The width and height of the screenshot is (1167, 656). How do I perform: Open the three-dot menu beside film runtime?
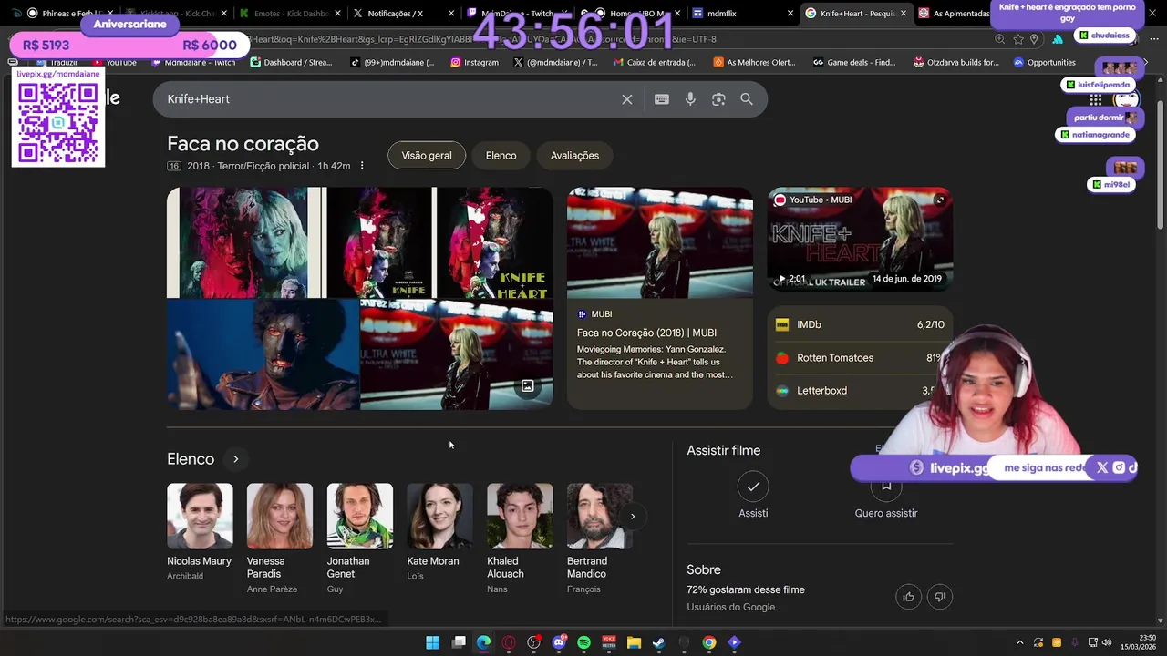click(362, 166)
